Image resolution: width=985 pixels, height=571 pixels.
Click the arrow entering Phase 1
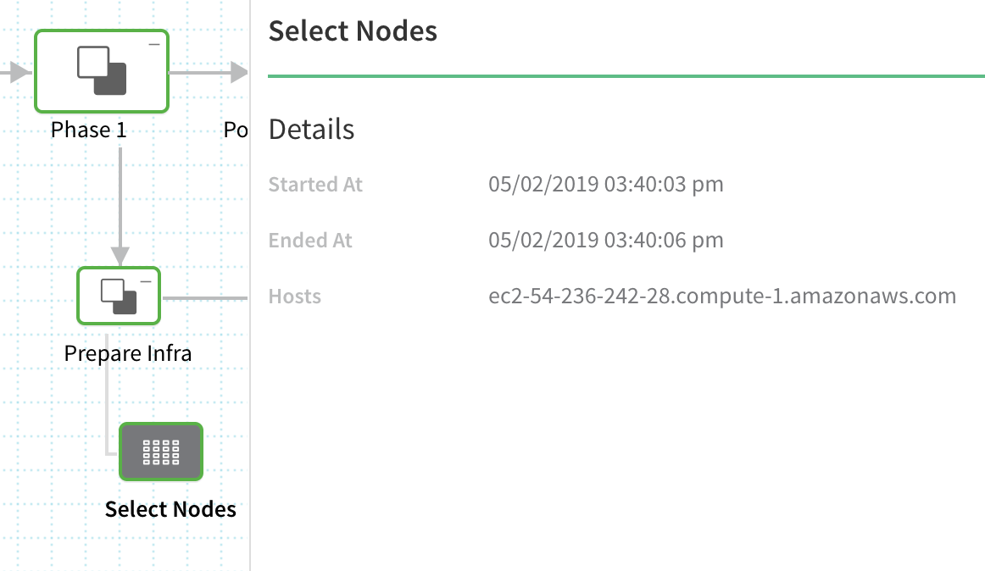[x=17, y=72]
